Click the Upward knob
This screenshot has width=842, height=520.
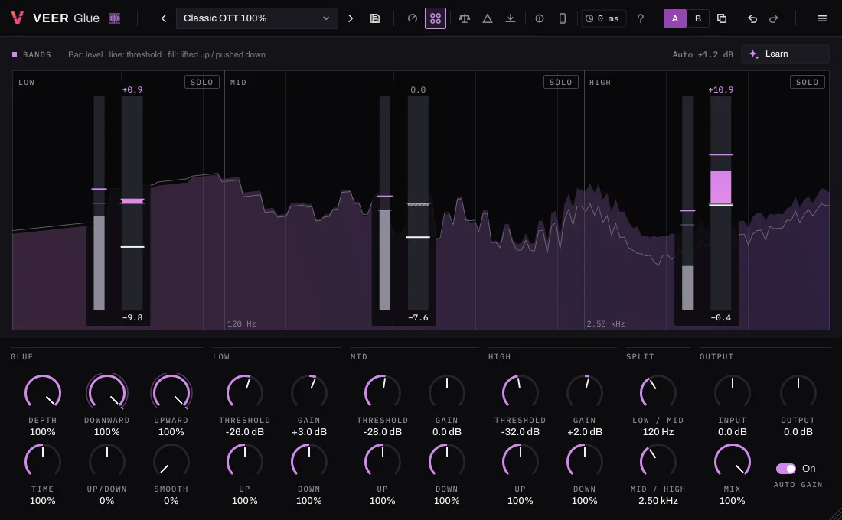pyautogui.click(x=171, y=392)
